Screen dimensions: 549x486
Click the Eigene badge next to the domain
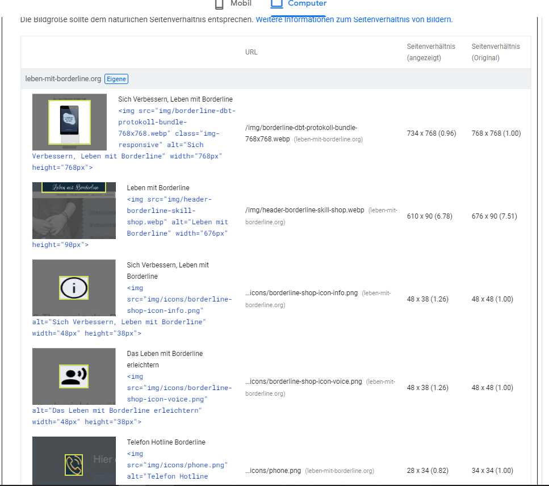click(116, 79)
